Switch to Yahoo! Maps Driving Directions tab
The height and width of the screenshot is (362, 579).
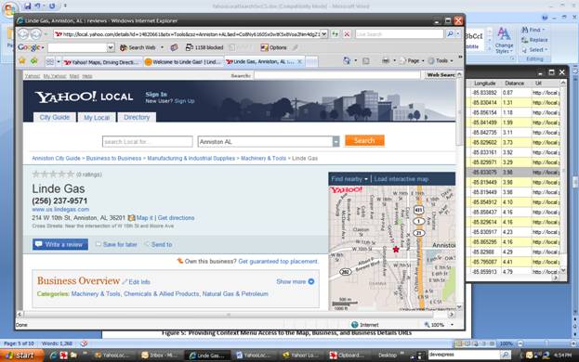click(102, 62)
